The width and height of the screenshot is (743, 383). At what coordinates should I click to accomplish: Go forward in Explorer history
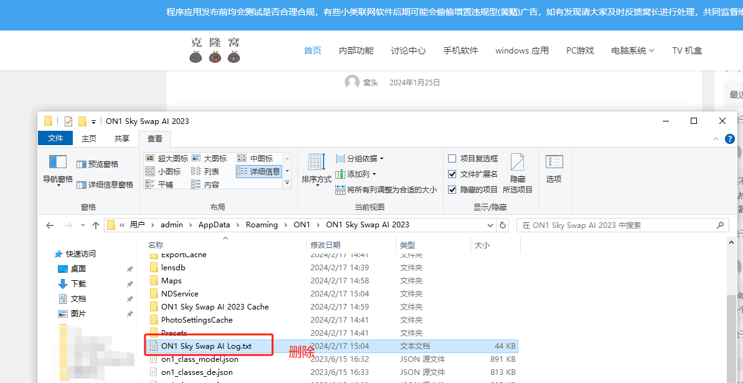click(68, 225)
